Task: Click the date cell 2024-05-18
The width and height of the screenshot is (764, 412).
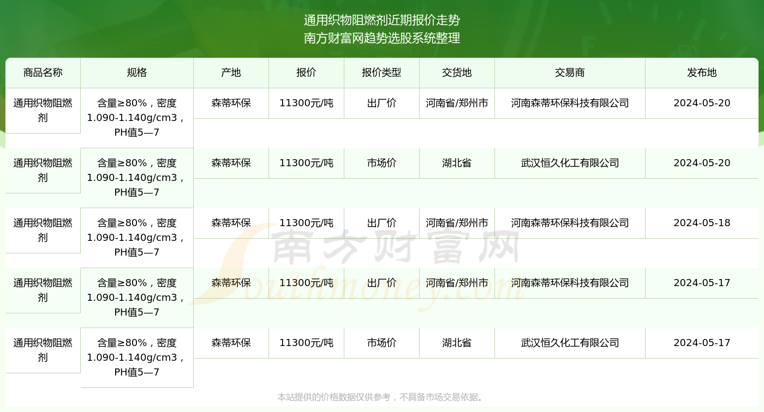Action: tap(702, 223)
